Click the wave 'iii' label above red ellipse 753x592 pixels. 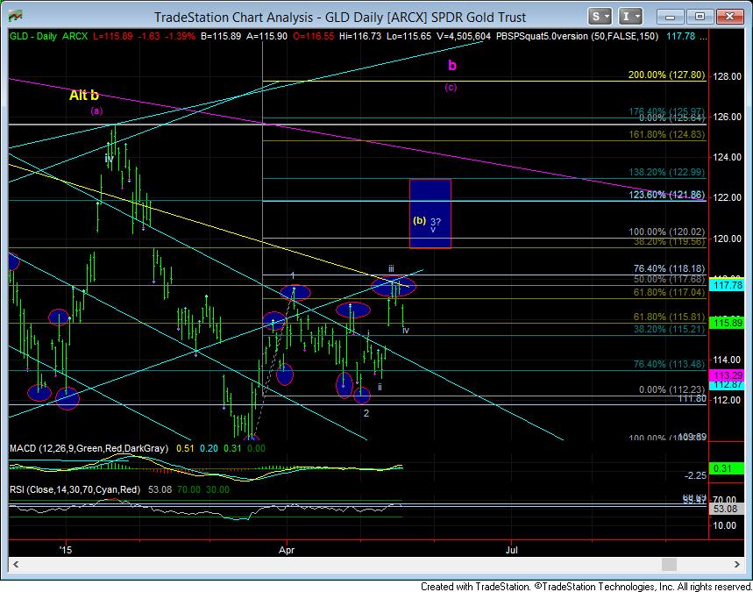pyautogui.click(x=391, y=268)
